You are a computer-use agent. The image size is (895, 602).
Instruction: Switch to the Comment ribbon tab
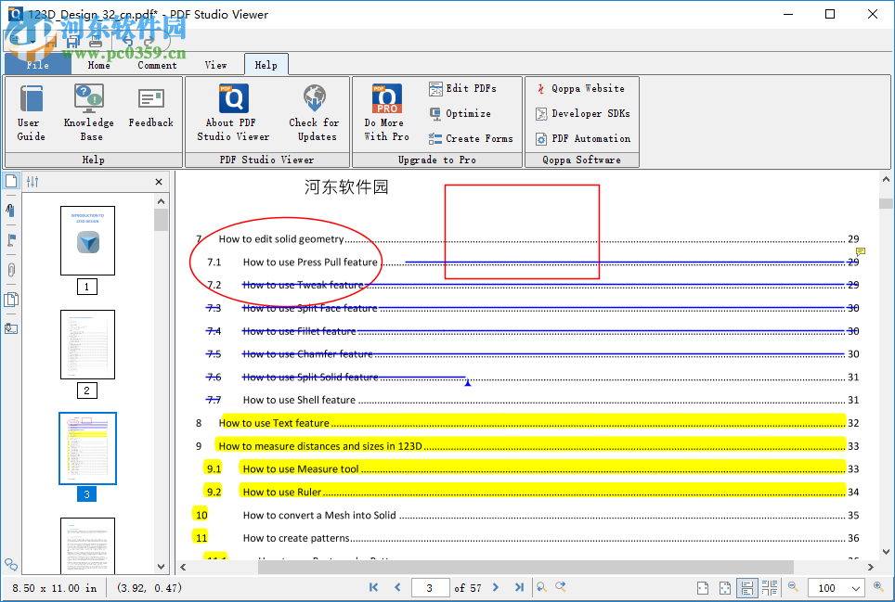pyautogui.click(x=157, y=65)
